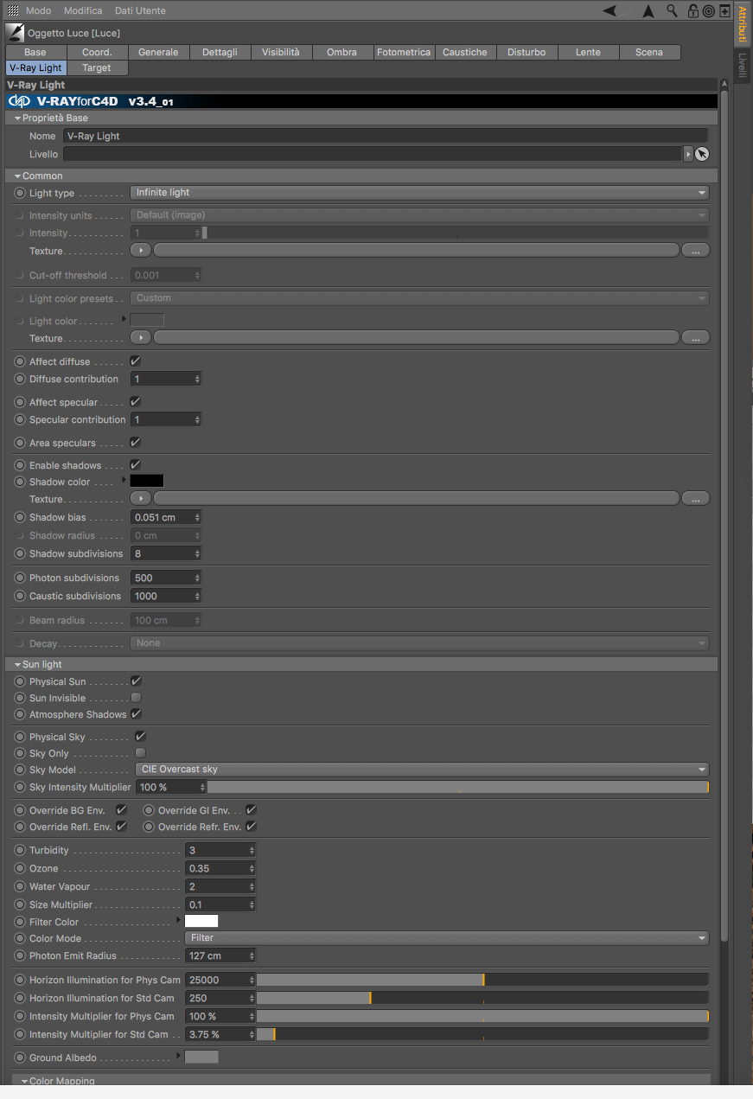Open the Modifica menu
This screenshot has height=1099, width=753.
83,10
